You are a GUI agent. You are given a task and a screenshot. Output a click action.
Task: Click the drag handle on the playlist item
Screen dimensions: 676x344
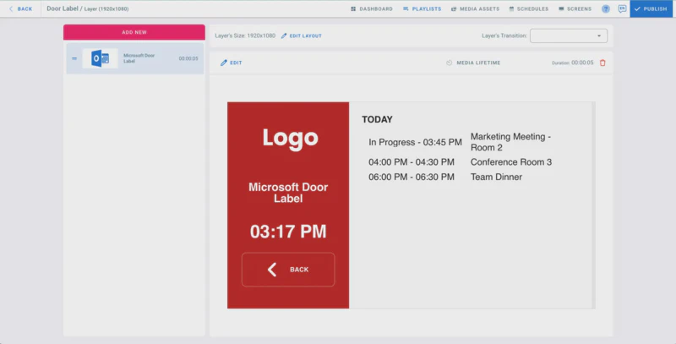point(74,58)
